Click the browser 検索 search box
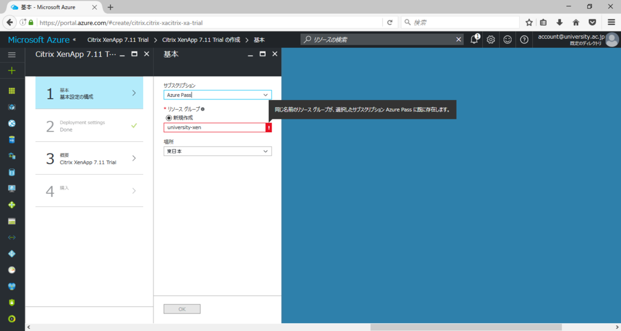 pos(460,22)
